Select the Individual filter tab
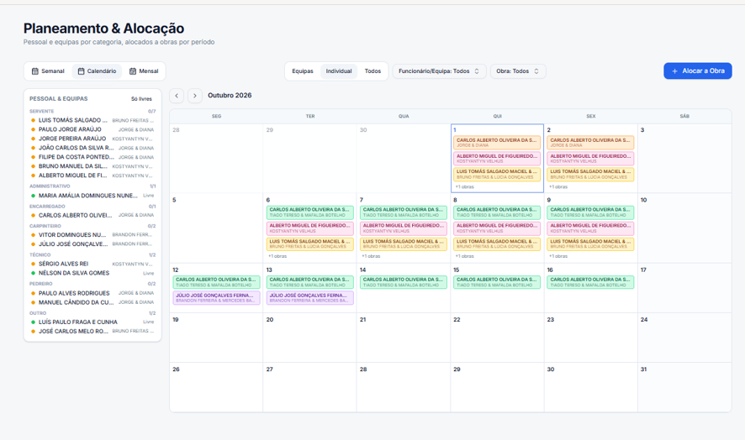 [339, 71]
